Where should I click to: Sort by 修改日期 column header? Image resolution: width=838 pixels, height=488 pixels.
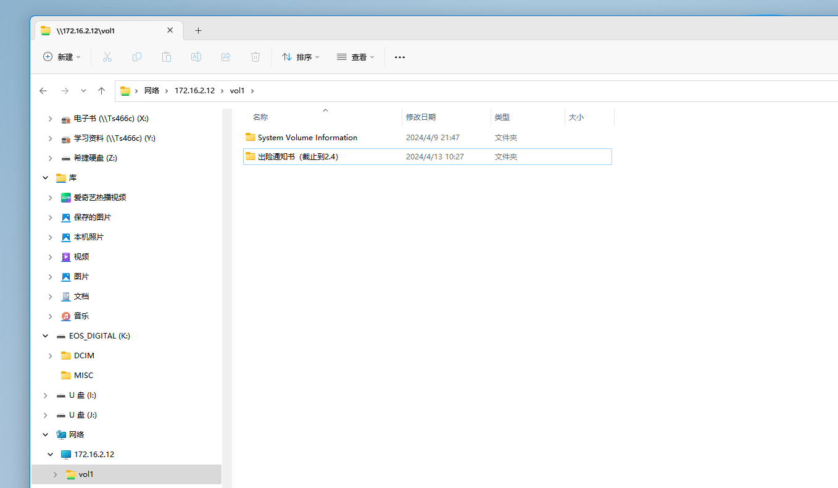(421, 117)
